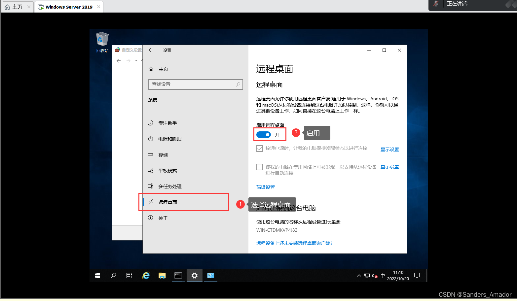This screenshot has height=301, width=517.
Task: Open File Explorer from taskbar
Action: (x=162, y=276)
